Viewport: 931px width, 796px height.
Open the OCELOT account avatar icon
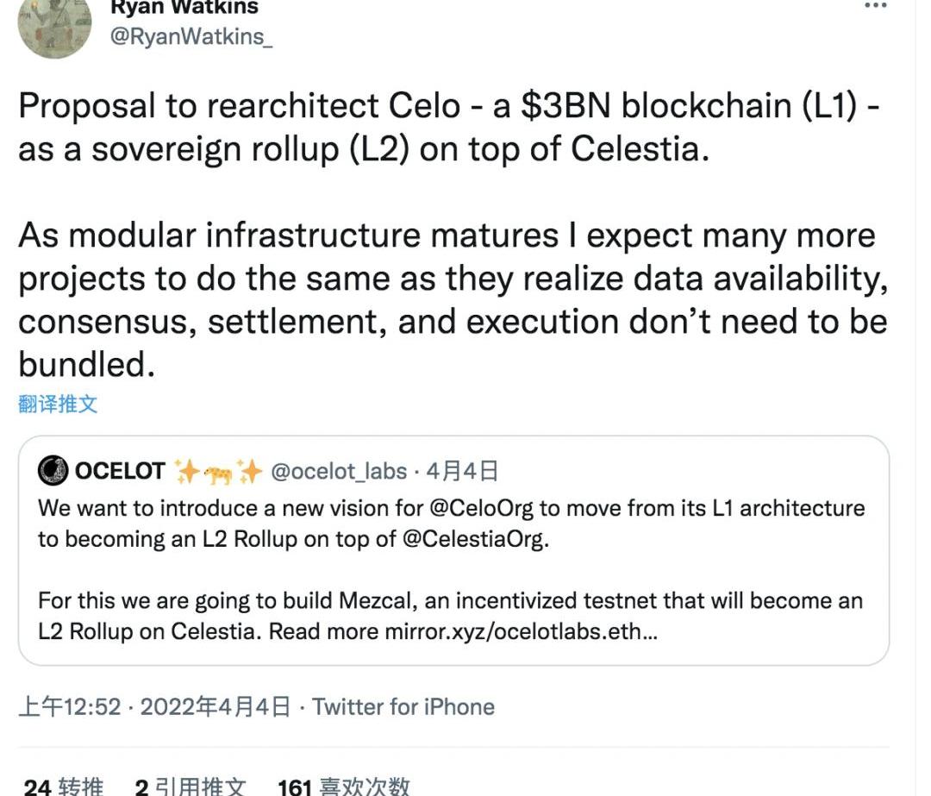pyautogui.click(x=53, y=471)
